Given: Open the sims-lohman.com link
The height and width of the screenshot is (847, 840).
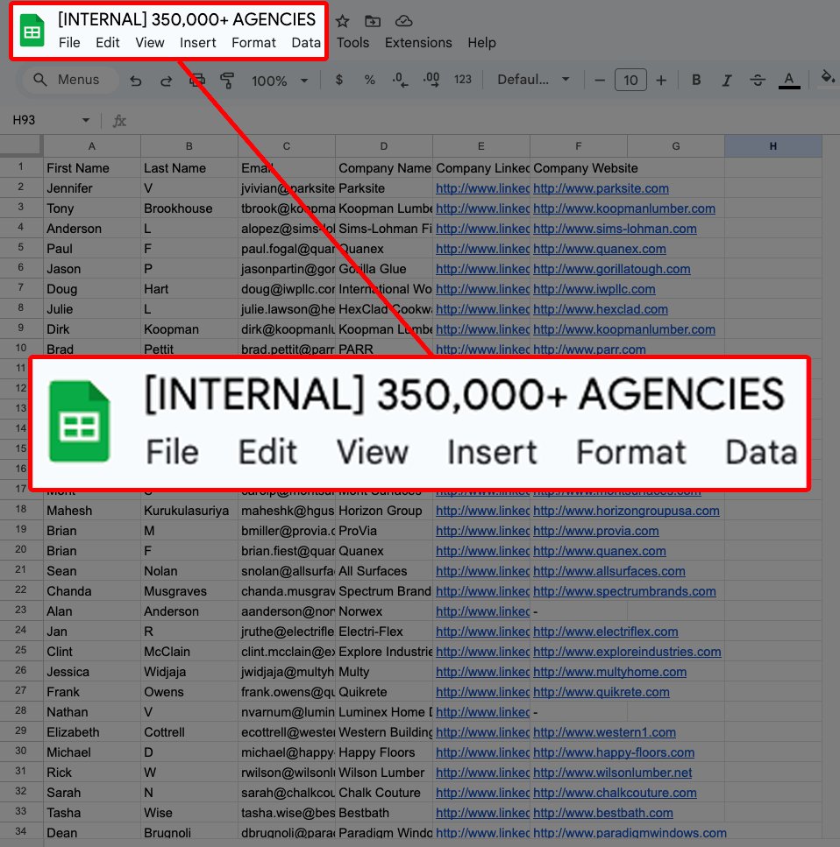Looking at the screenshot, I should click(615, 229).
